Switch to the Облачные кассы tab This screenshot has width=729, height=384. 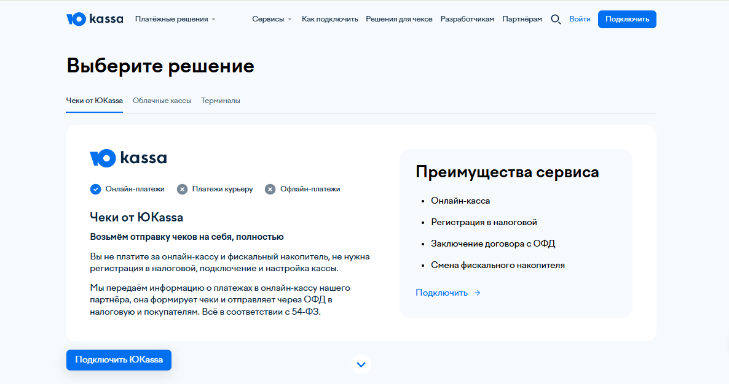(162, 101)
